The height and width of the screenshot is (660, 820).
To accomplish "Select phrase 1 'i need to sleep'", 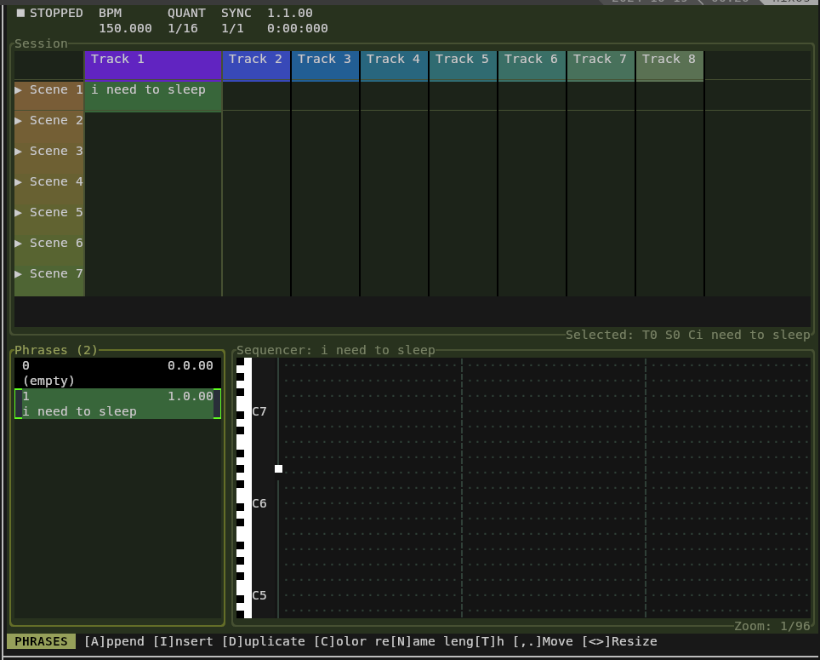I will 117,404.
